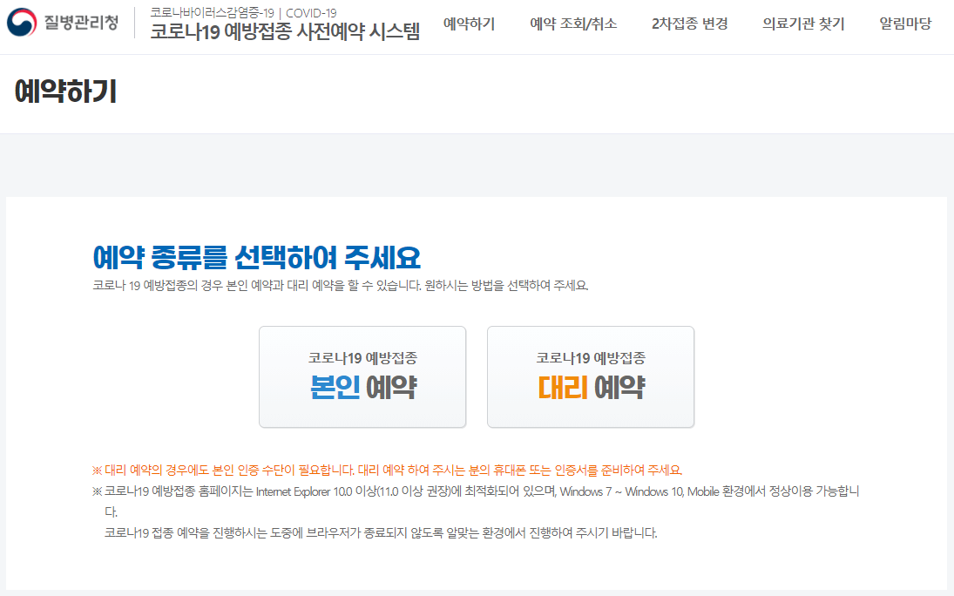Click the heading 예약 종류를 선택하여 주세요
Viewport: 954px width, 596px height.
[256, 257]
